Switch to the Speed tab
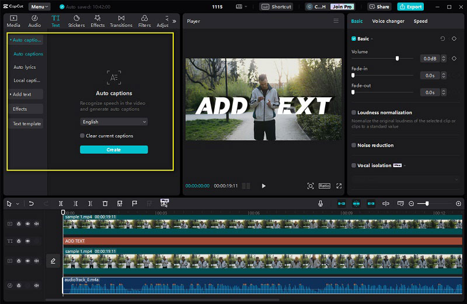This screenshot has height=304, width=467. pyautogui.click(x=420, y=21)
